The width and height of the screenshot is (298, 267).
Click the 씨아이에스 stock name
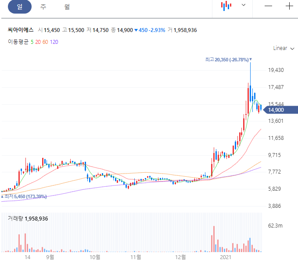[21, 30]
